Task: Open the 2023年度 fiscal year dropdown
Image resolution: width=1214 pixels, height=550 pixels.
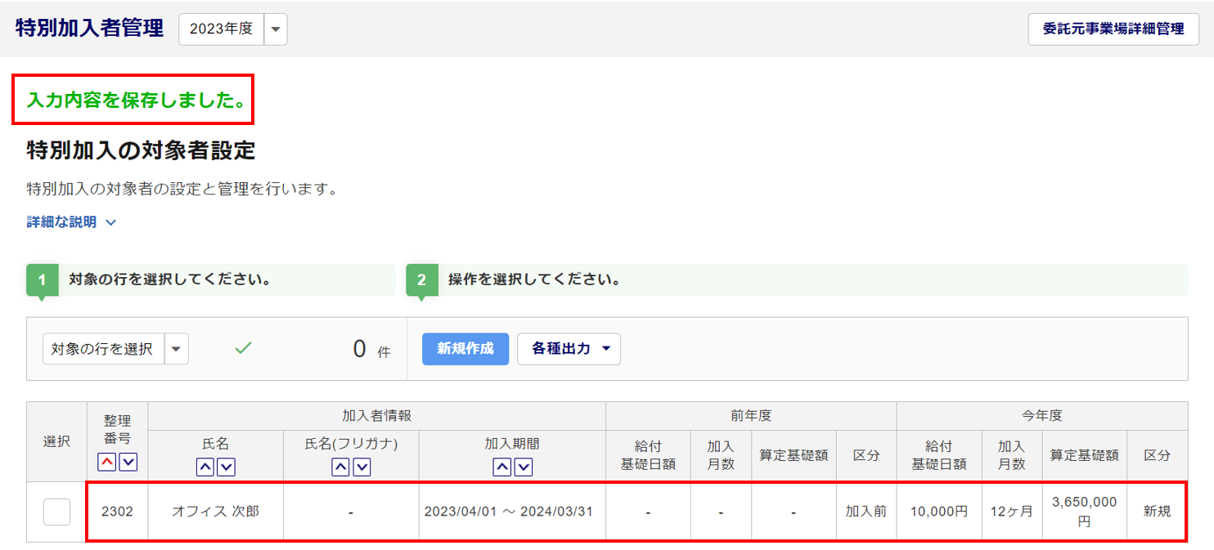Action: tap(275, 29)
